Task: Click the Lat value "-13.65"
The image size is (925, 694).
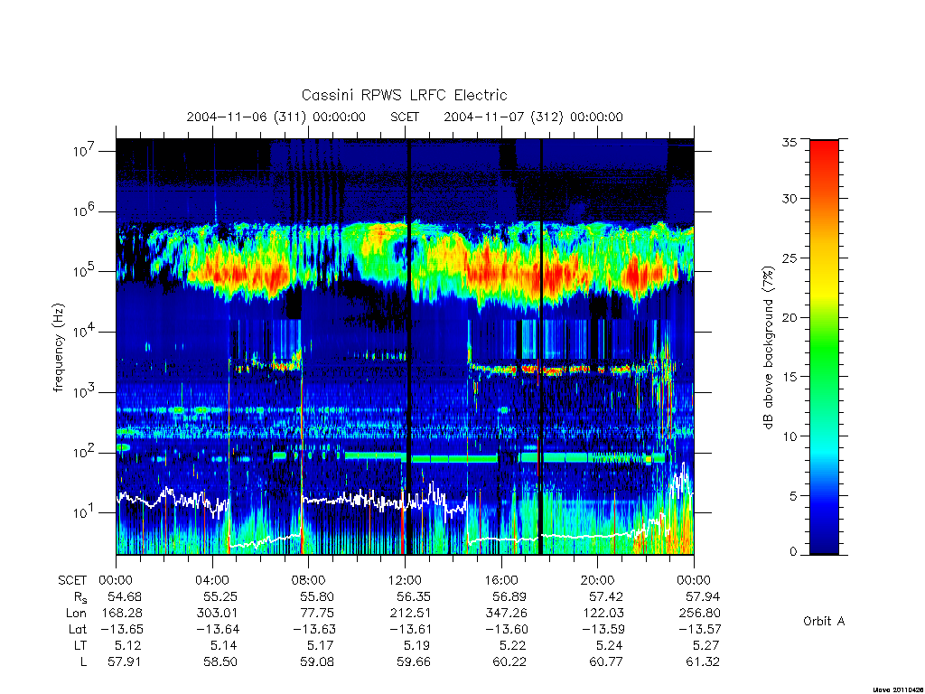Action: point(120,629)
